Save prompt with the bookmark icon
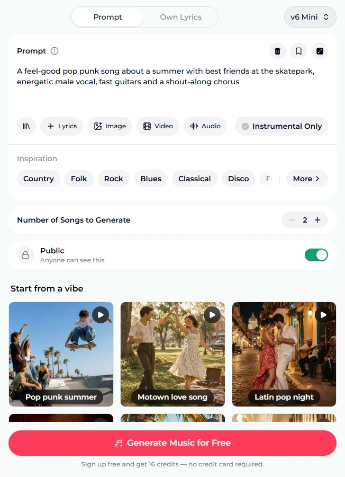345x477 pixels. [298, 51]
